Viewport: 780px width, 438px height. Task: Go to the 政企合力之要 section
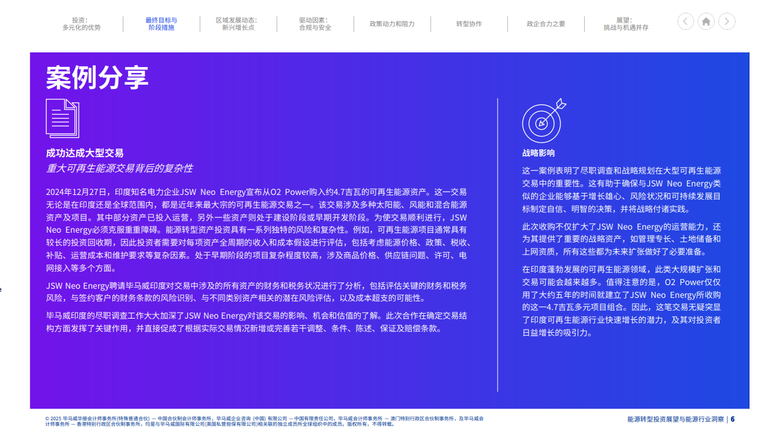546,24
